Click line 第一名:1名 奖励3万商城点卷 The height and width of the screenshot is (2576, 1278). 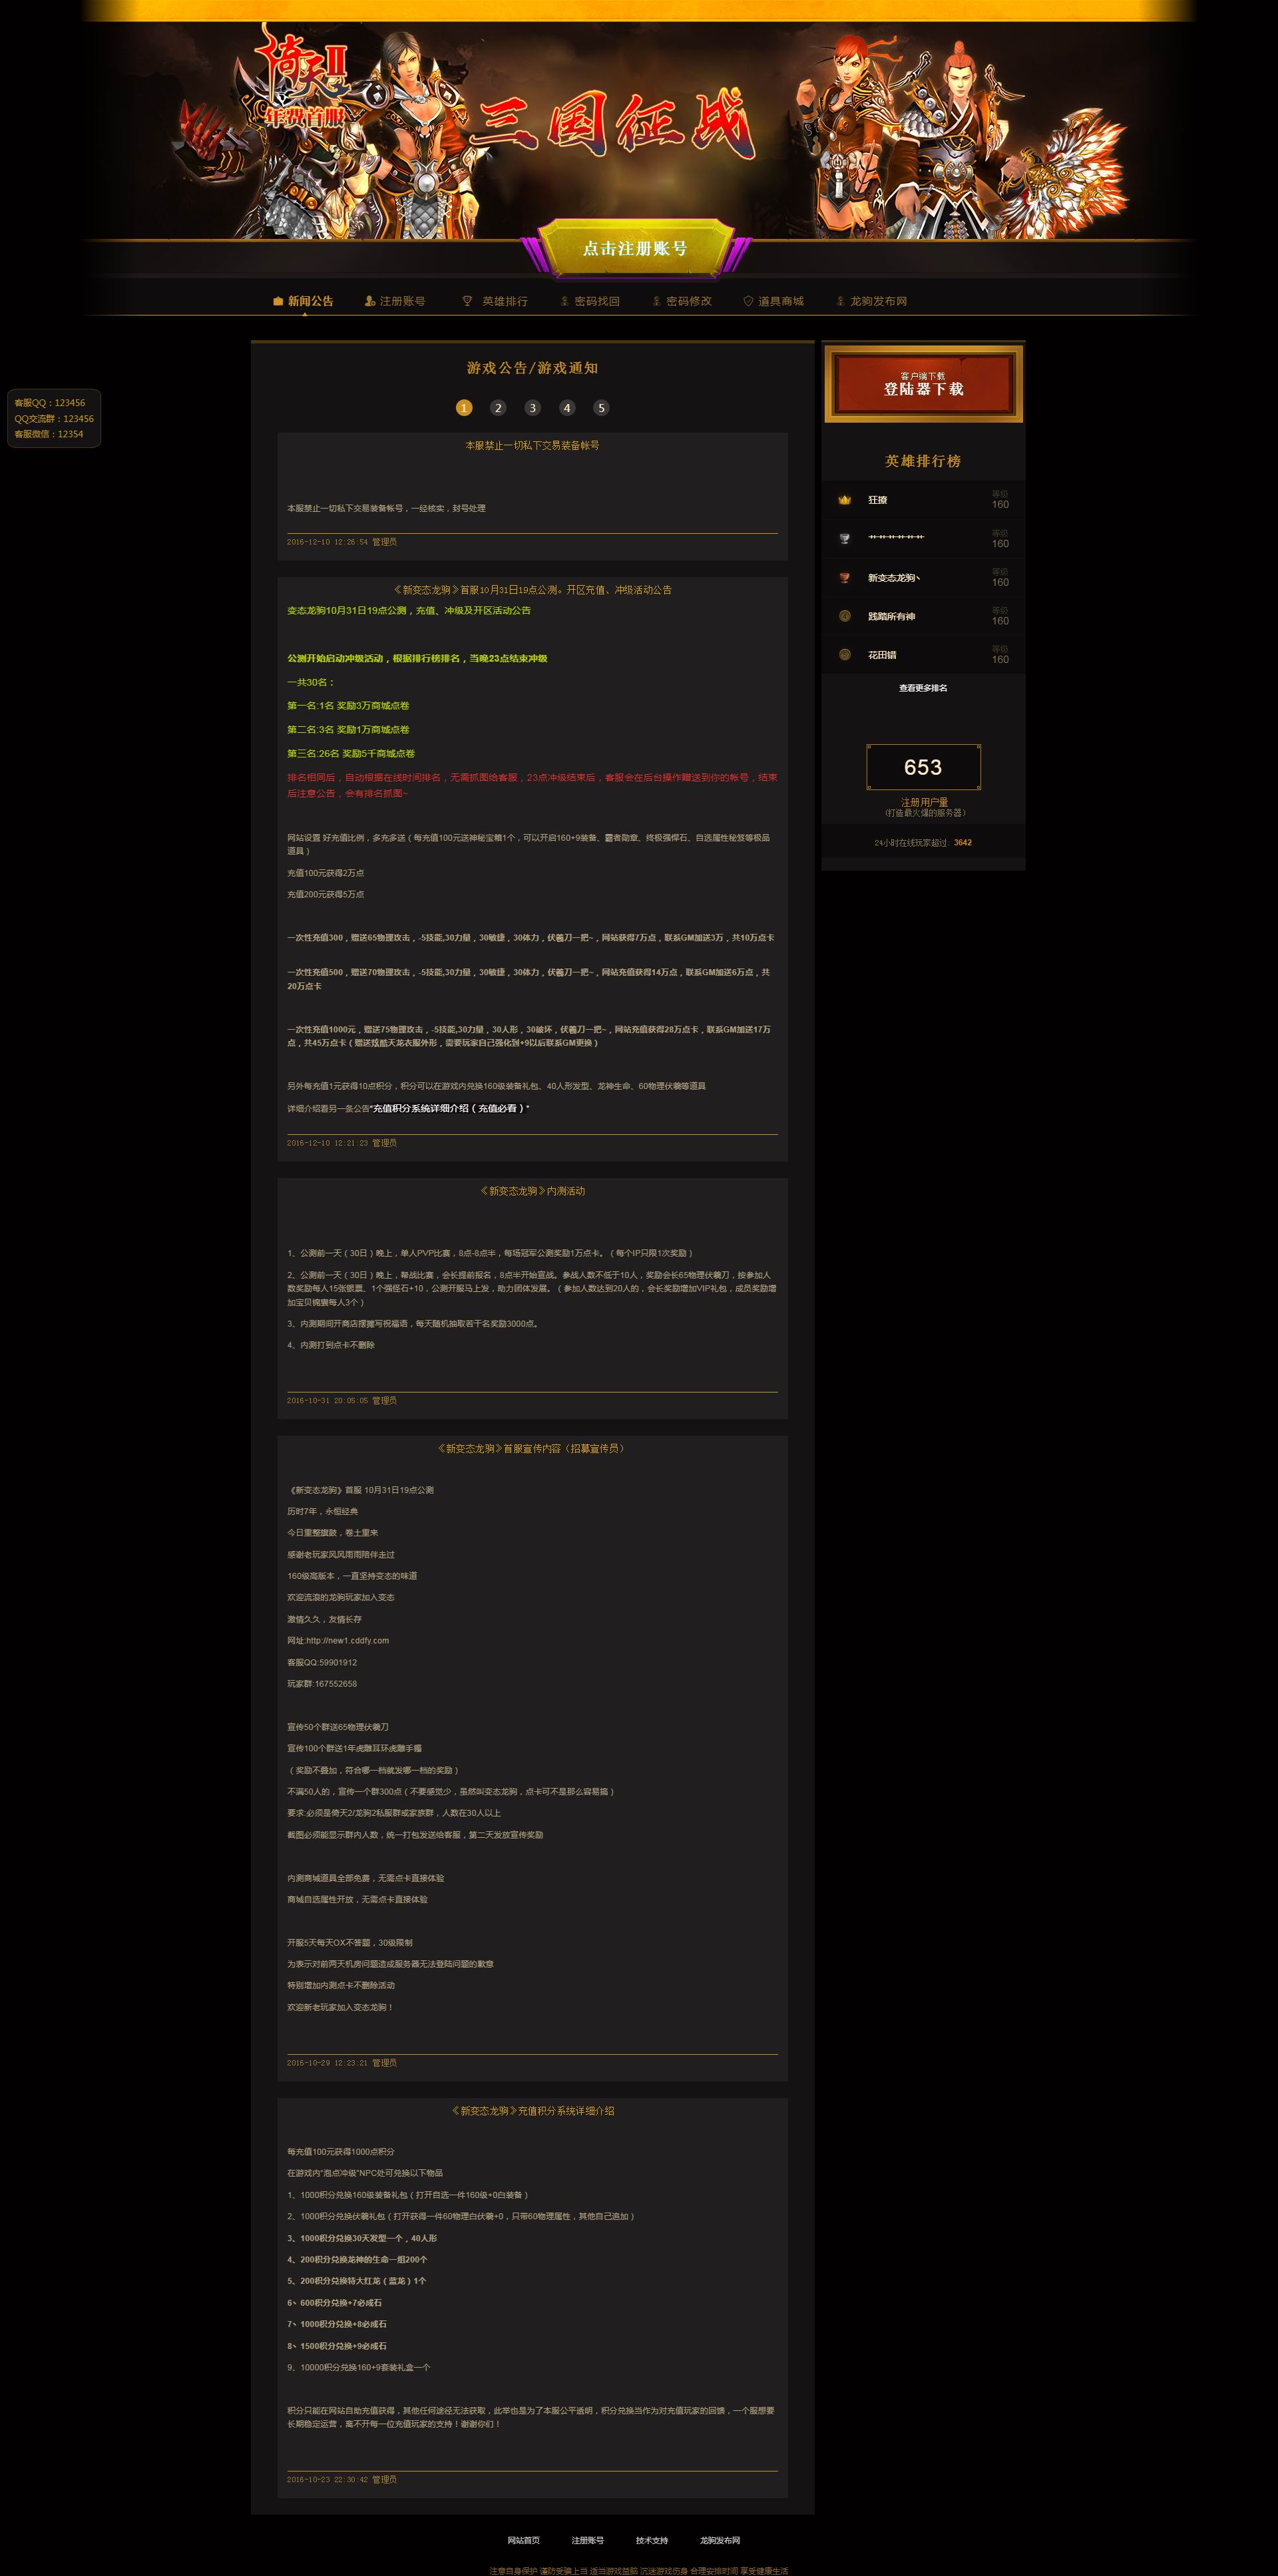tap(348, 706)
